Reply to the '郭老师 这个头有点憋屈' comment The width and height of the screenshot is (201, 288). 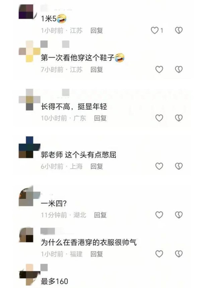pyautogui.click(x=96, y=166)
